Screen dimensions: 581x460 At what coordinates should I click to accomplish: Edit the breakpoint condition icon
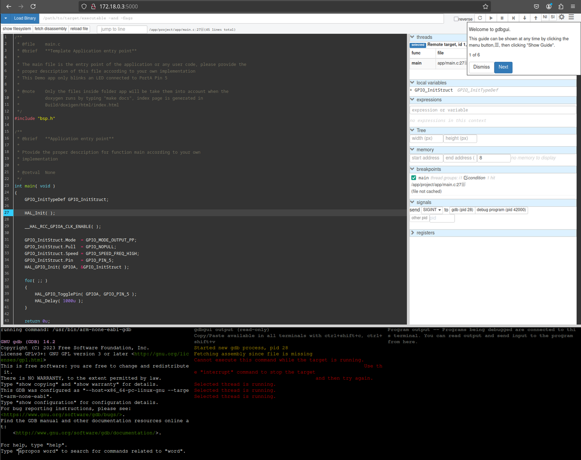(466, 178)
